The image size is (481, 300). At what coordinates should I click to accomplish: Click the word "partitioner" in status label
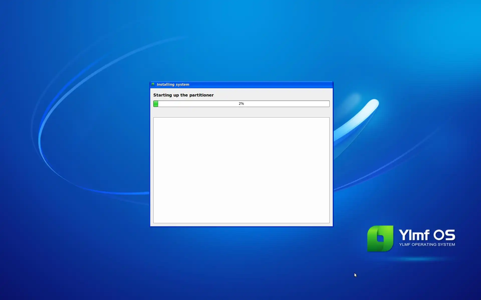(x=201, y=95)
